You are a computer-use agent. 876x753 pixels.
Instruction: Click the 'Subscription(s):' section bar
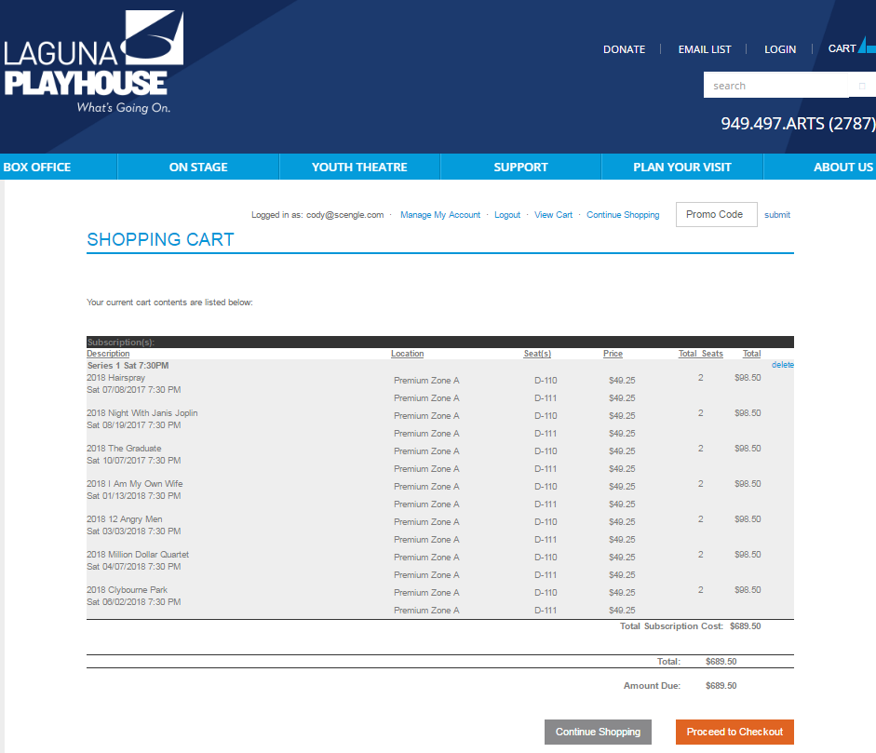click(x=440, y=342)
